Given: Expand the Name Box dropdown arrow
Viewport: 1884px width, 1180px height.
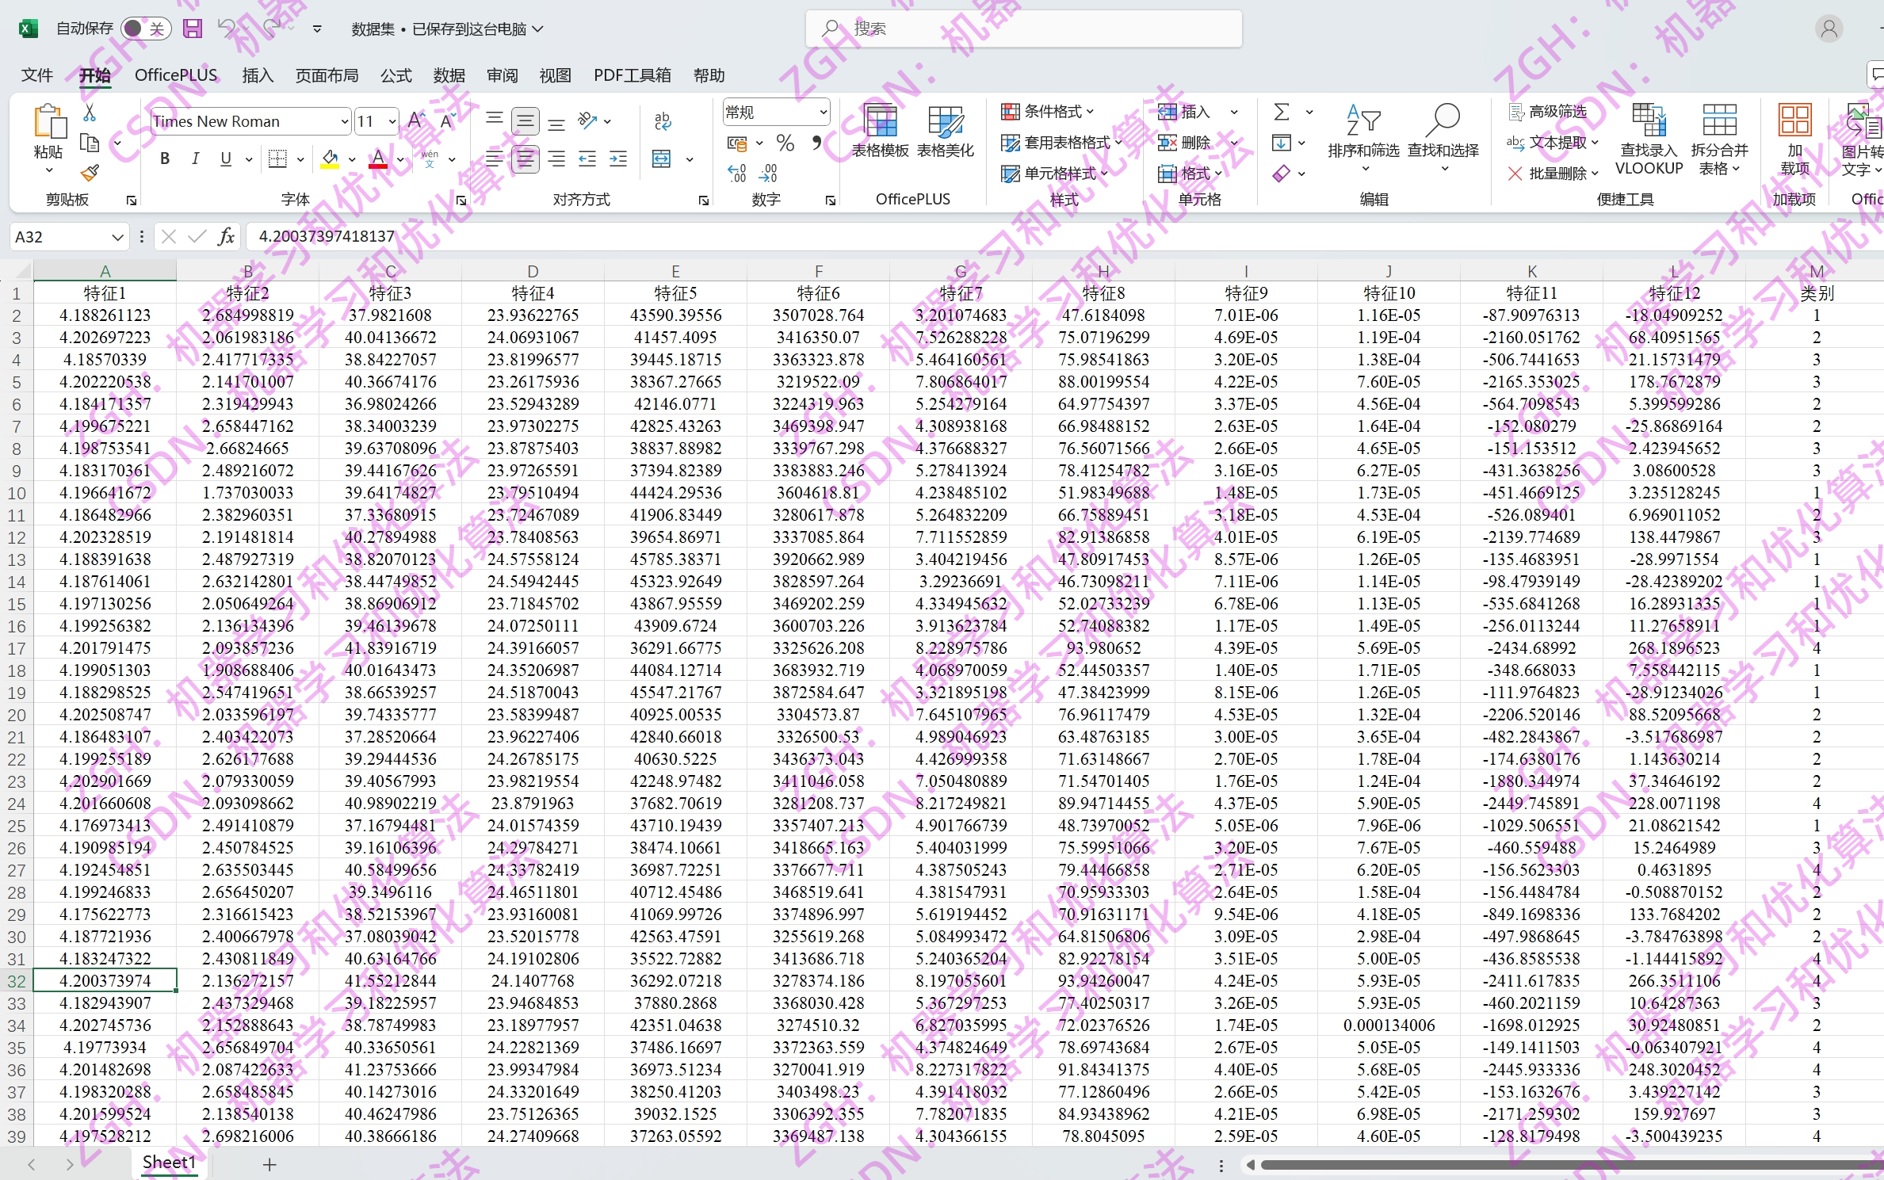Looking at the screenshot, I should [117, 237].
